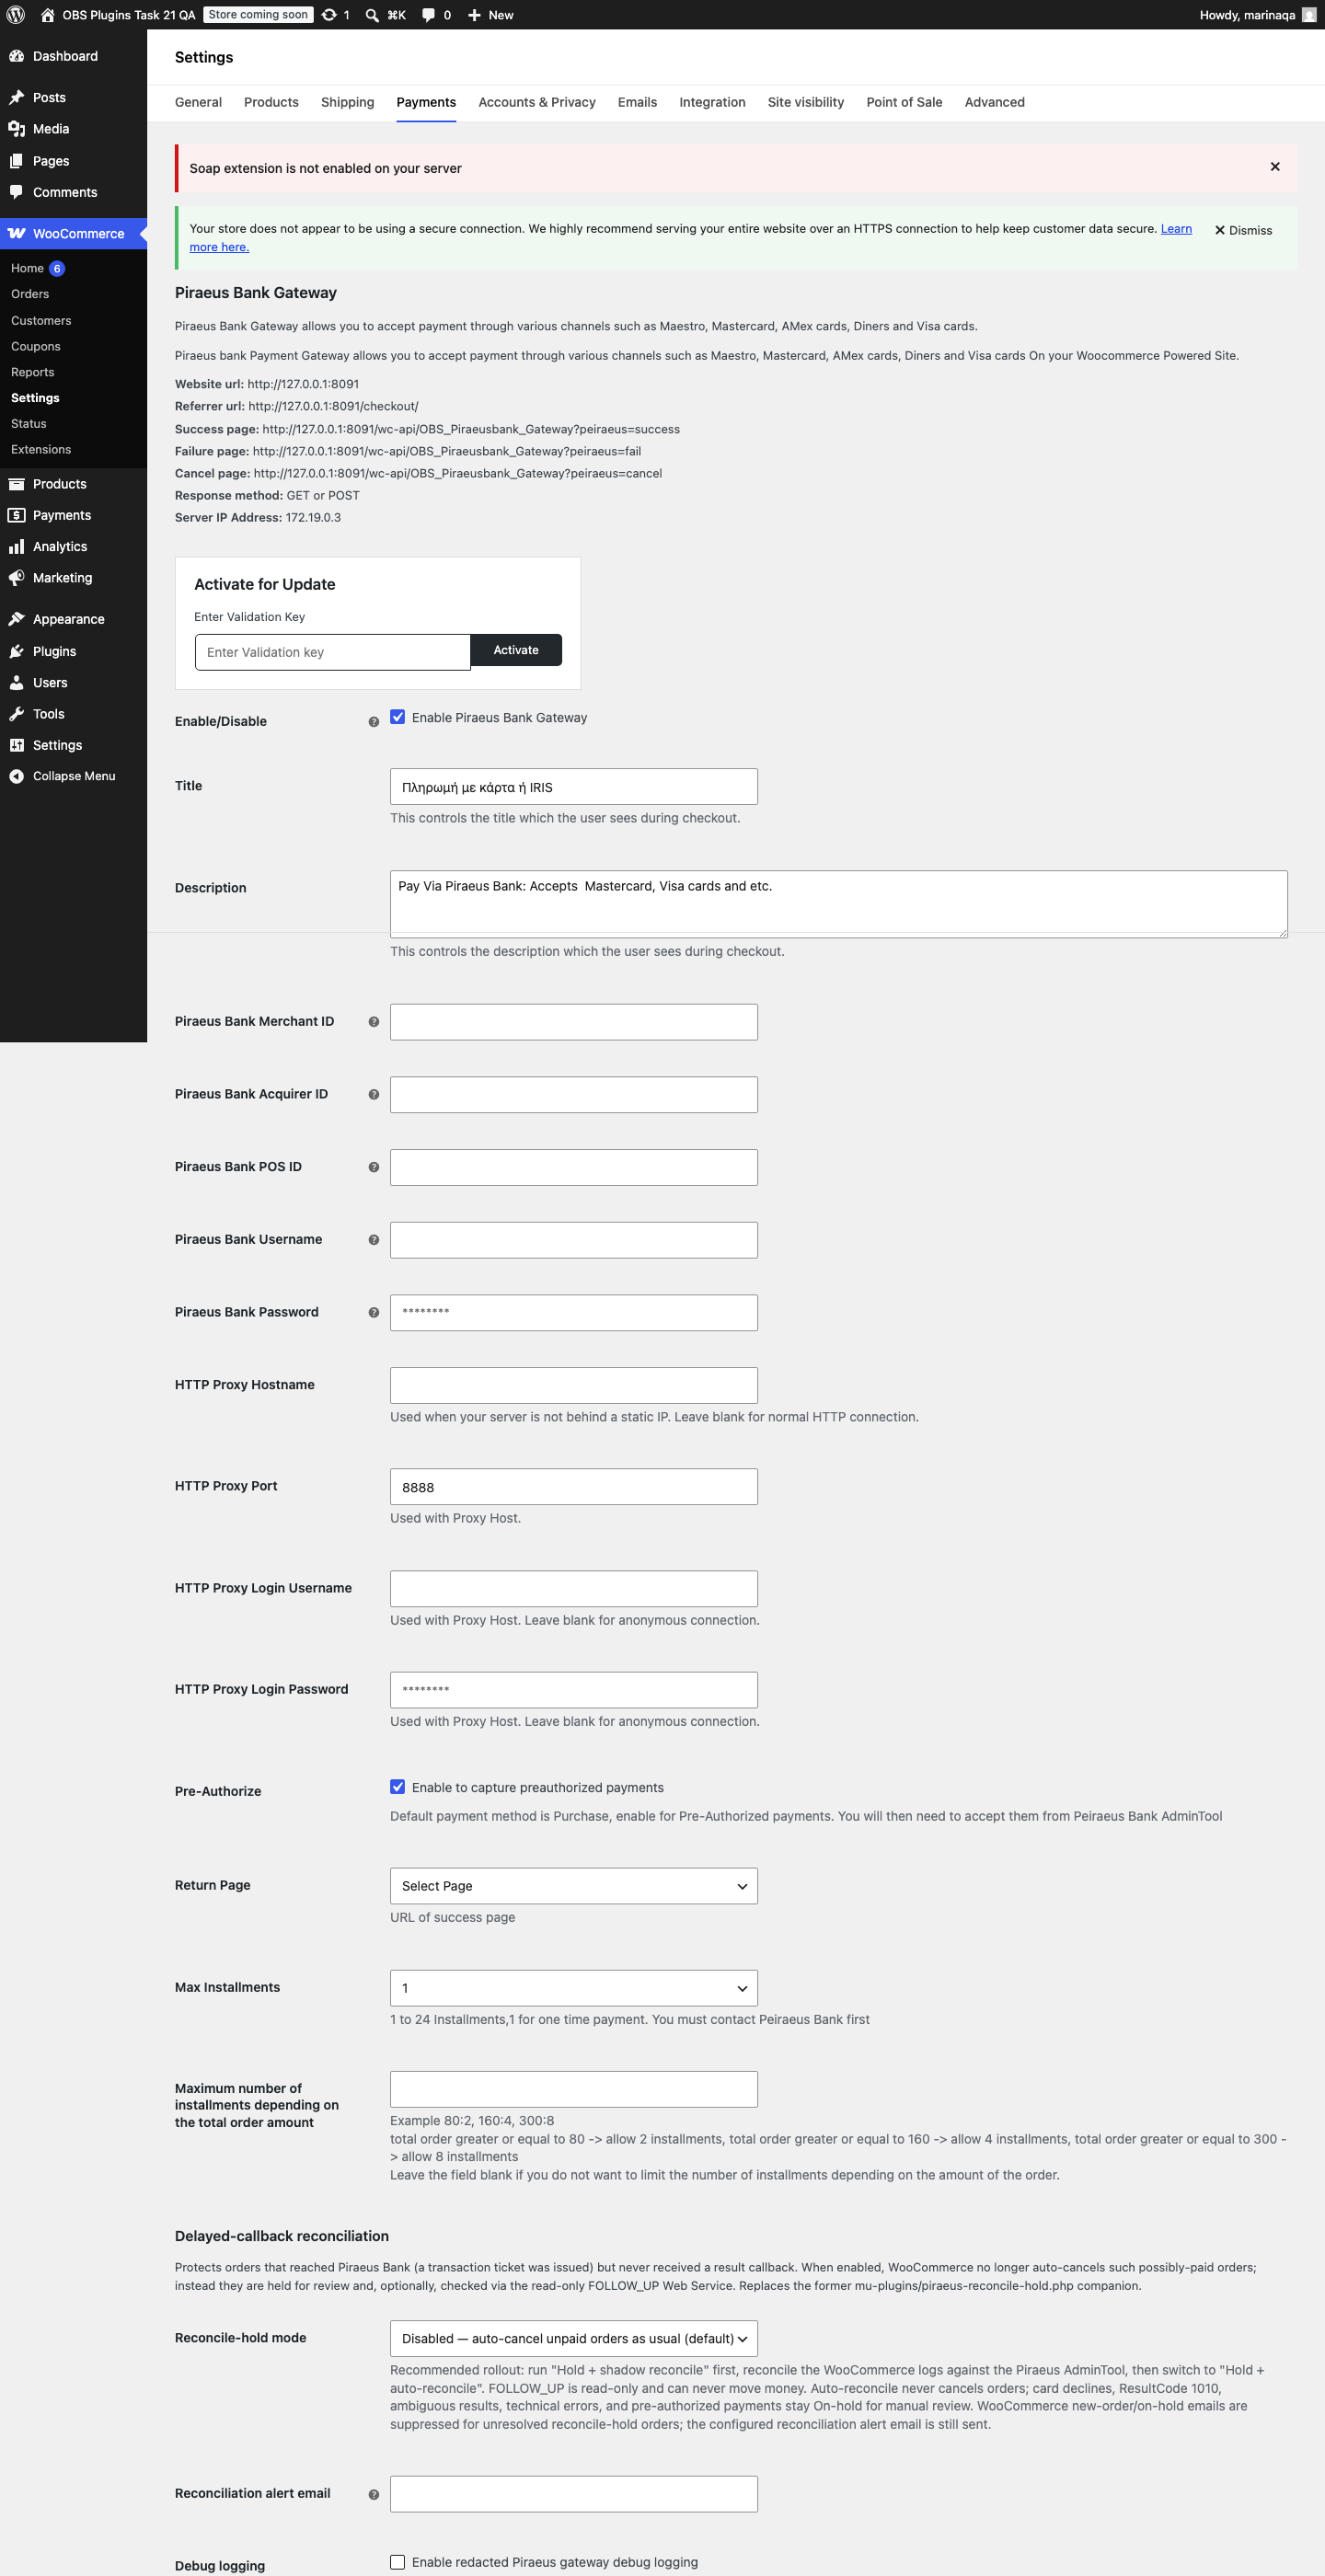Switch to the Integration settings tab

pyautogui.click(x=712, y=102)
